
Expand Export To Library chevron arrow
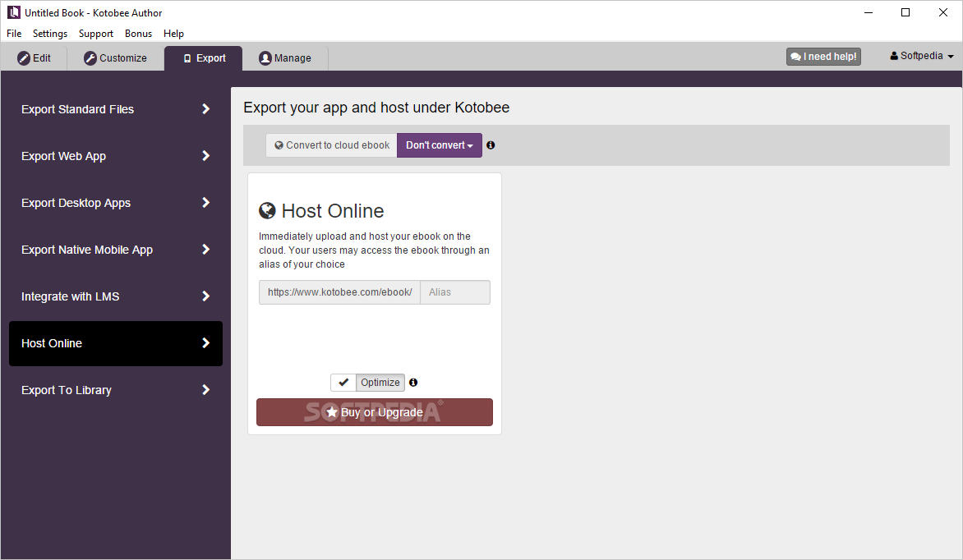205,389
